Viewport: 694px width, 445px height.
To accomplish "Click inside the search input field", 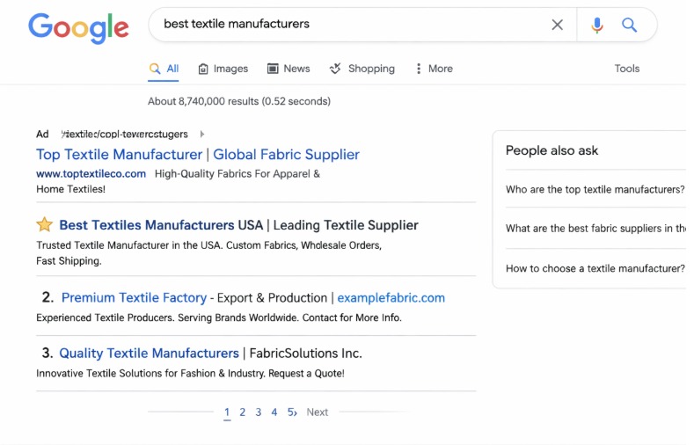I will 352,25.
